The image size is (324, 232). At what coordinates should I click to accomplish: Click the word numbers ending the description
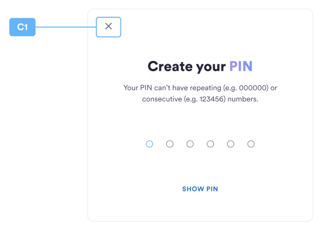[x=243, y=99]
